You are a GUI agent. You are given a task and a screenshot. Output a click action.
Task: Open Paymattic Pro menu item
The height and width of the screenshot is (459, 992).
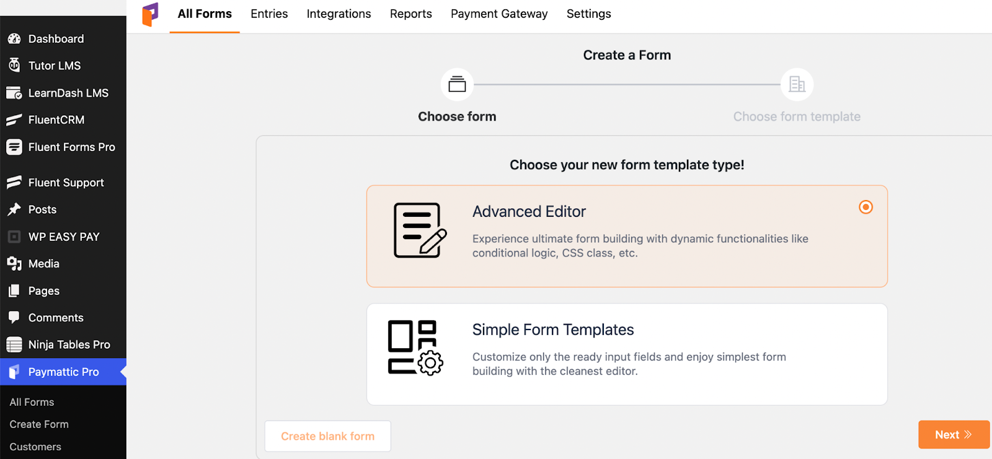(63, 372)
